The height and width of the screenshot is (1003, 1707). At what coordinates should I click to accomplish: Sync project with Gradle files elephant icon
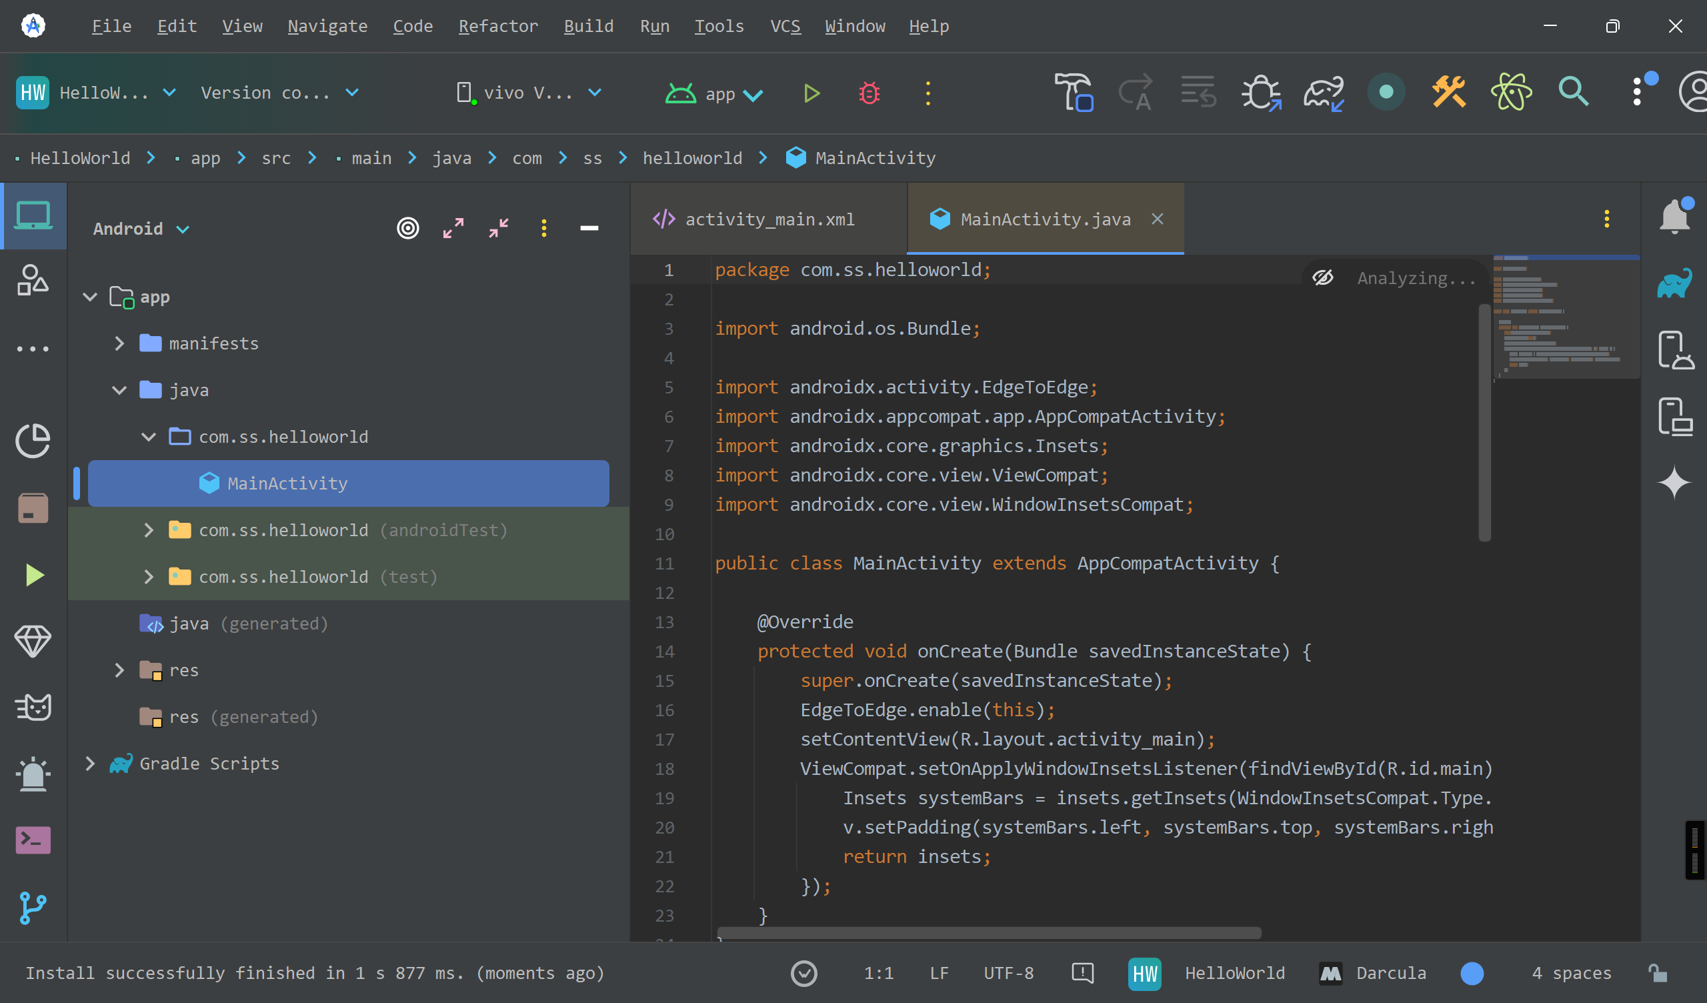[x=1324, y=93]
